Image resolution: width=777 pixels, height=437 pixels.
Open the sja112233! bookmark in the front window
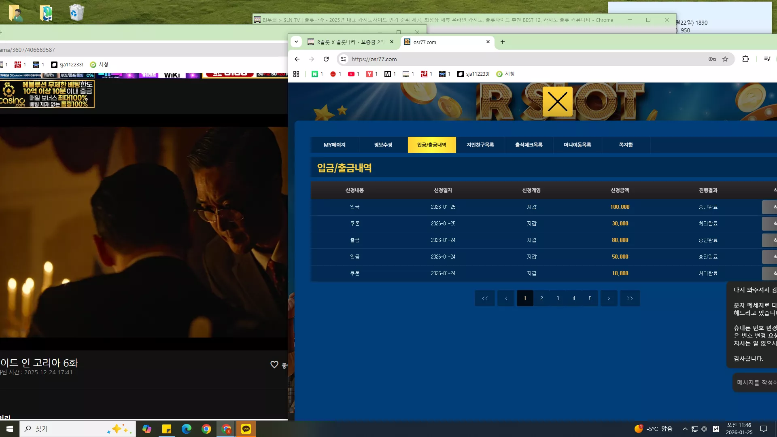coord(473,74)
